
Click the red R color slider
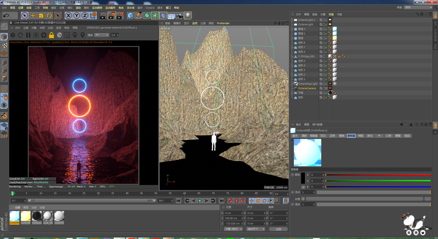point(378,175)
